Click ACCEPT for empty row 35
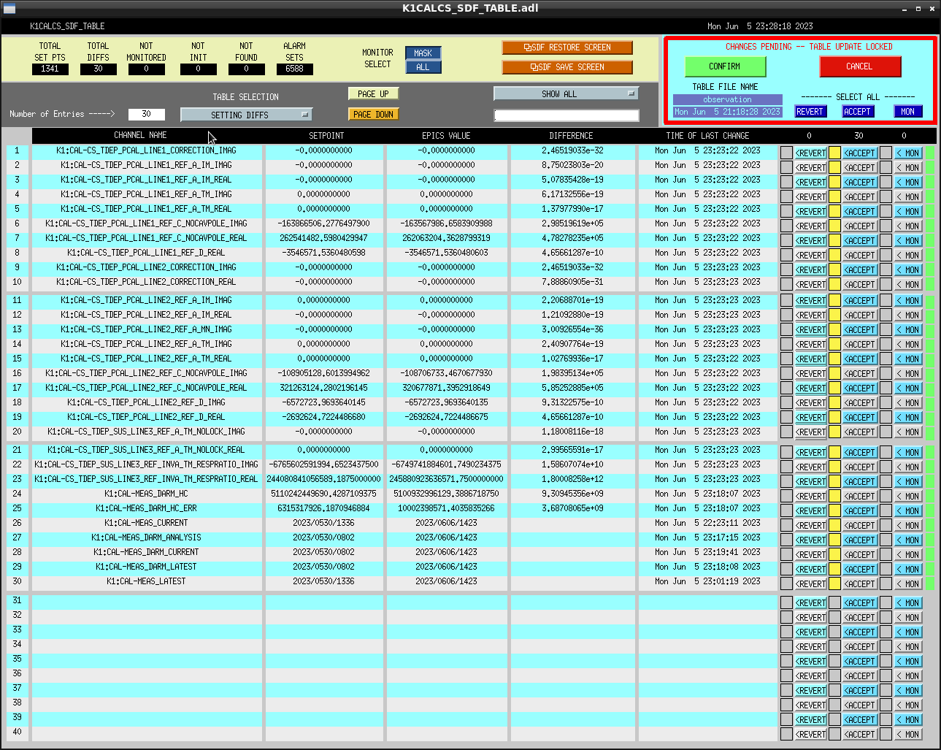The height and width of the screenshot is (750, 941). [x=860, y=662]
